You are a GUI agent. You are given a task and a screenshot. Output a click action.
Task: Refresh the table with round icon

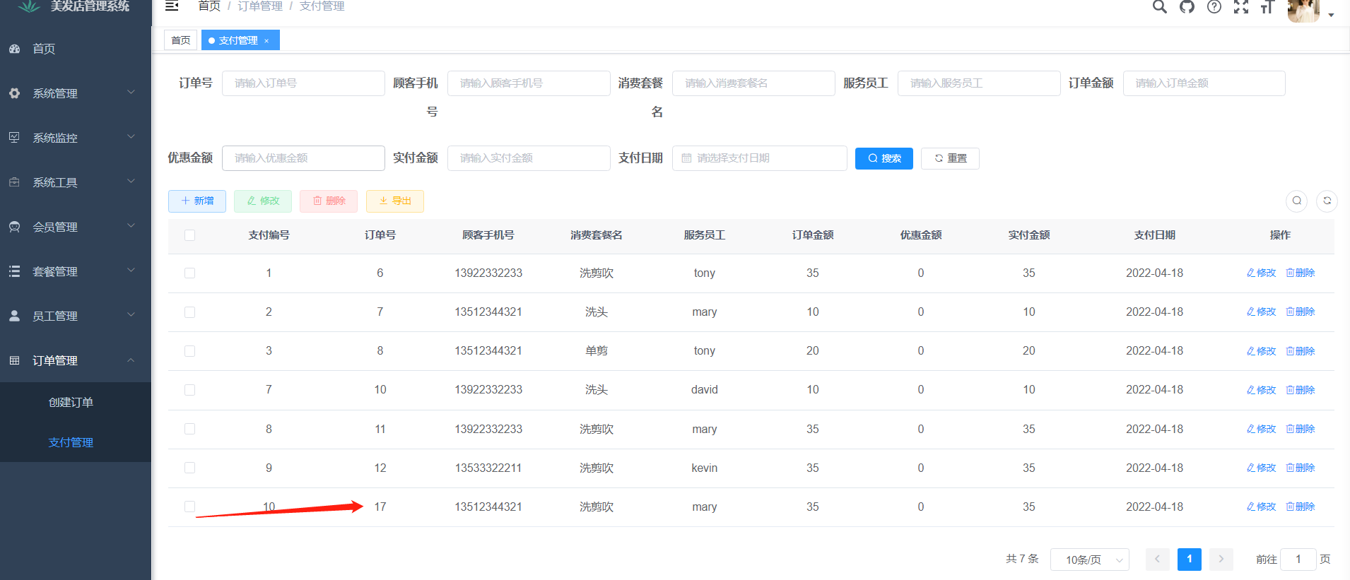coord(1327,201)
